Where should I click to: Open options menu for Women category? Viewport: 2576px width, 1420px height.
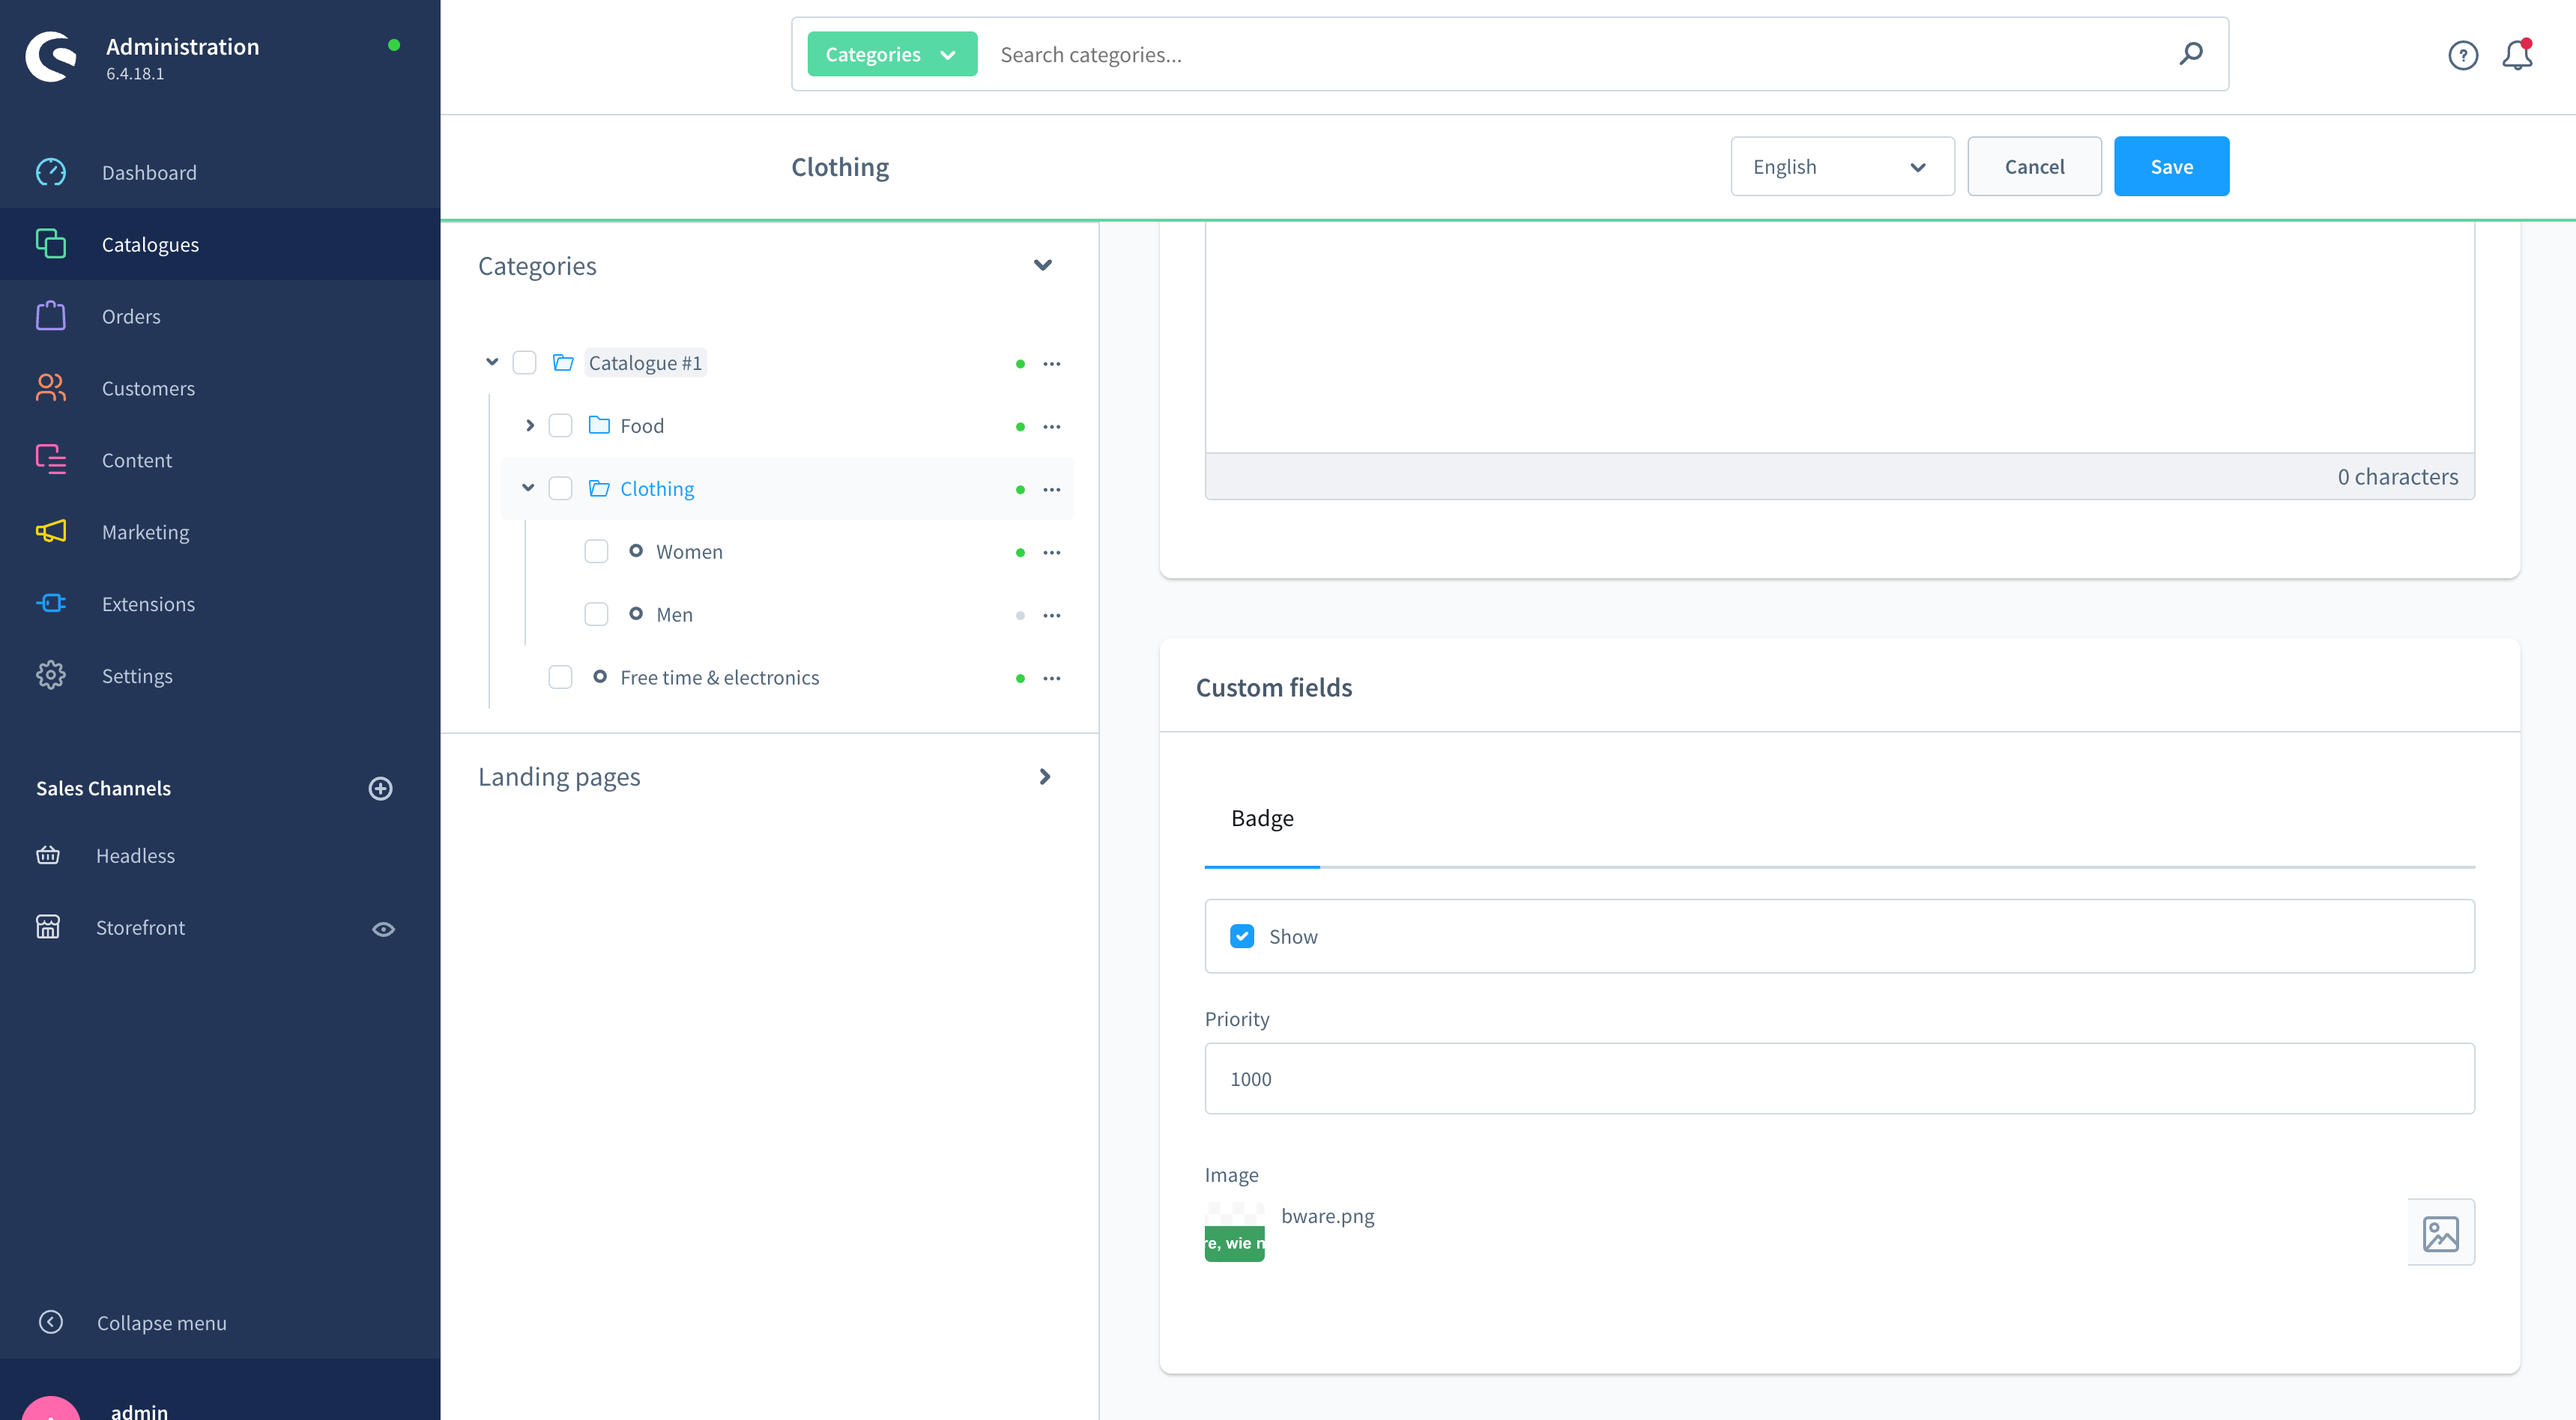click(x=1052, y=553)
